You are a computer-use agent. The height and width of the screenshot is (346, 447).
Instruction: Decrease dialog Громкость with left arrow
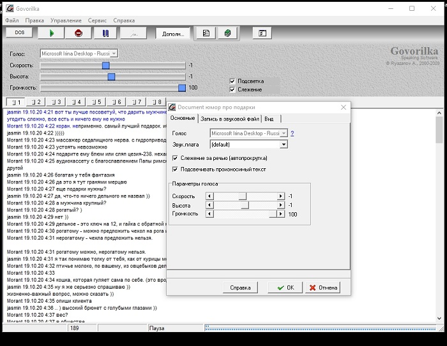(x=209, y=213)
